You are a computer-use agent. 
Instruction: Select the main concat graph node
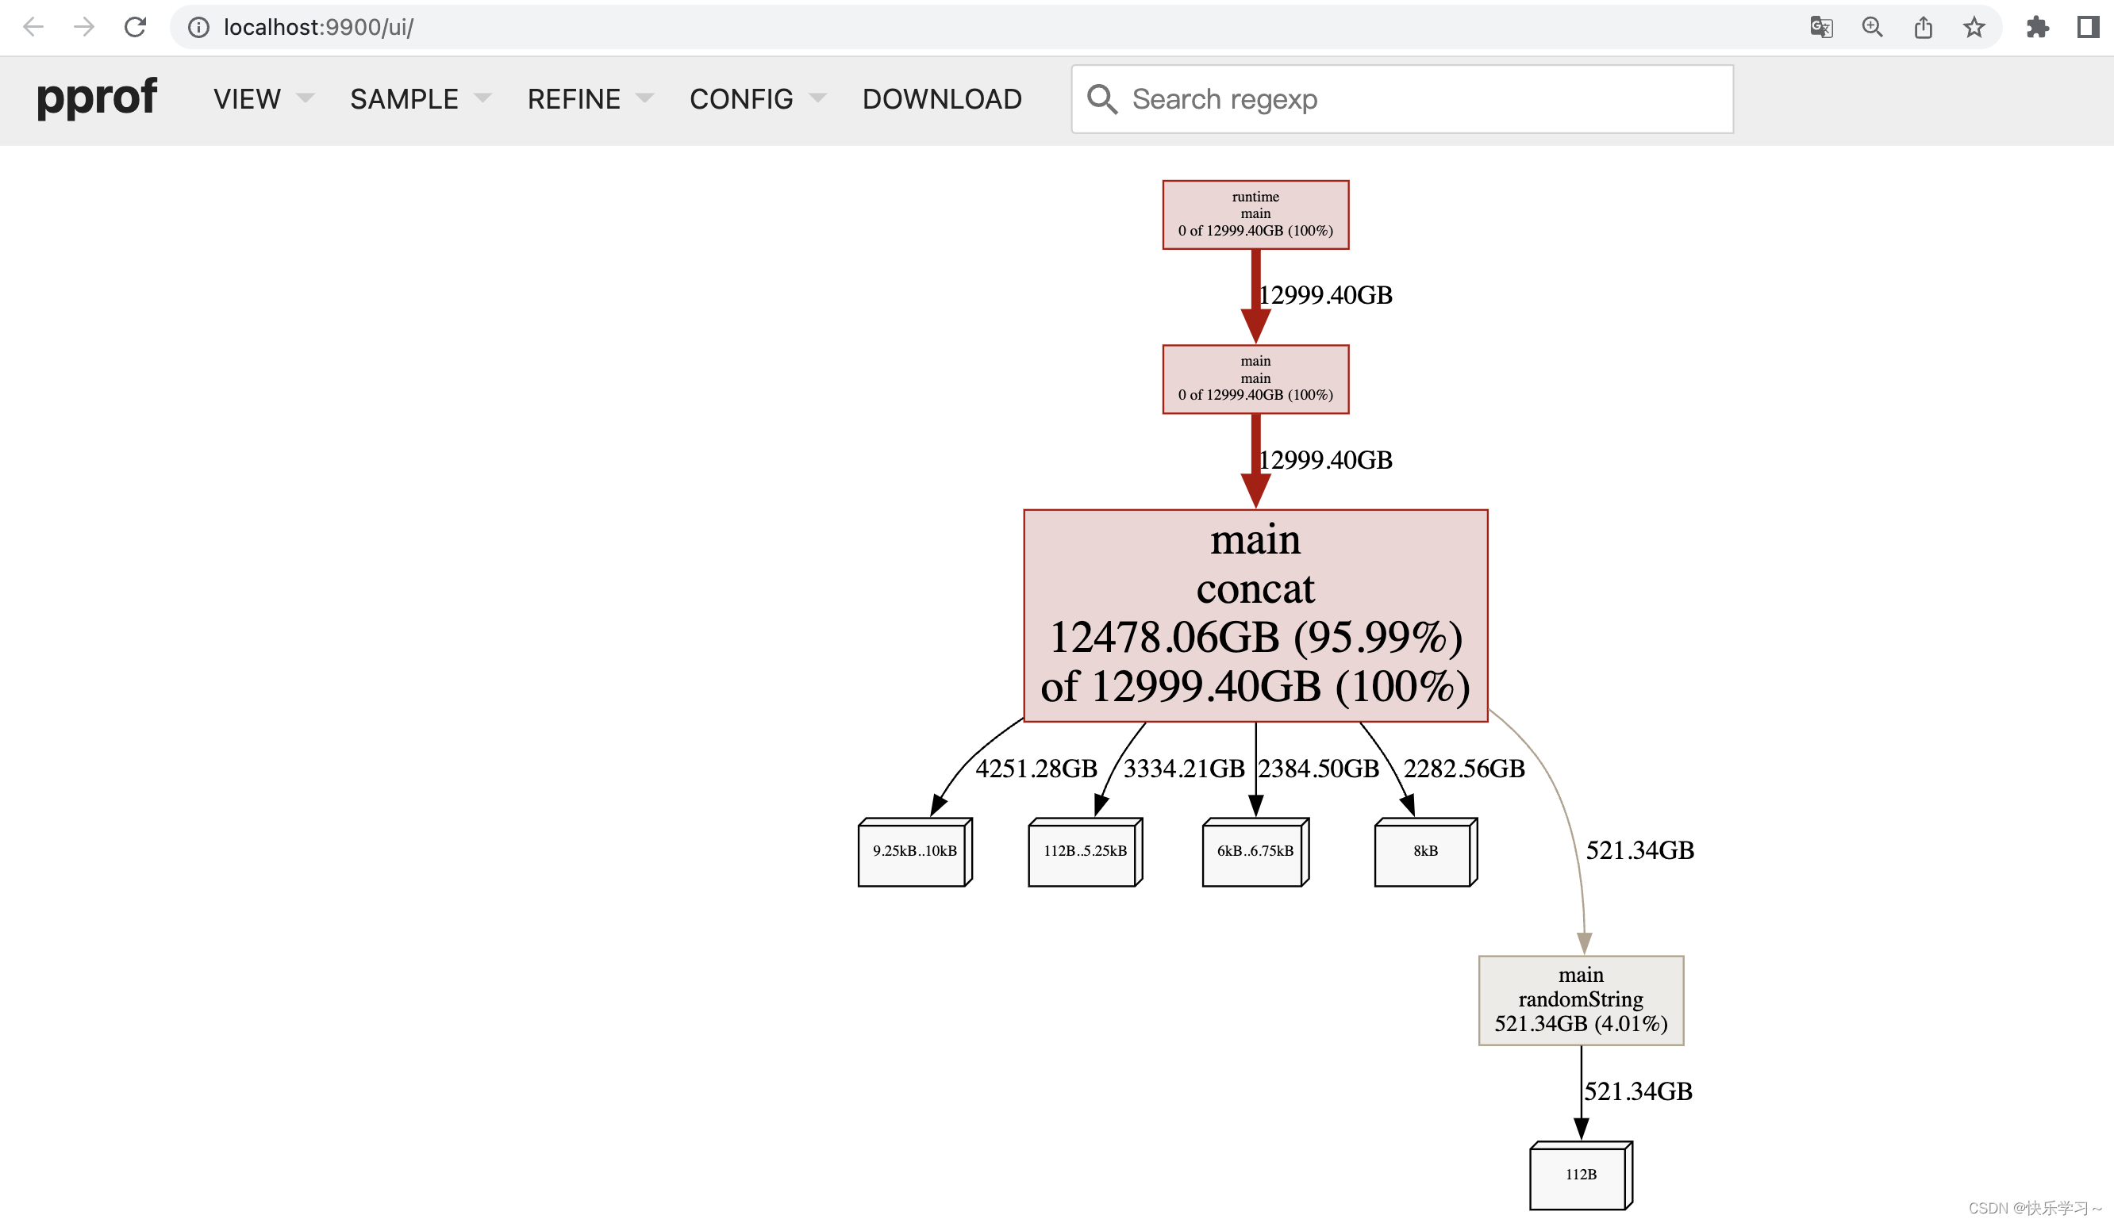pyautogui.click(x=1256, y=615)
